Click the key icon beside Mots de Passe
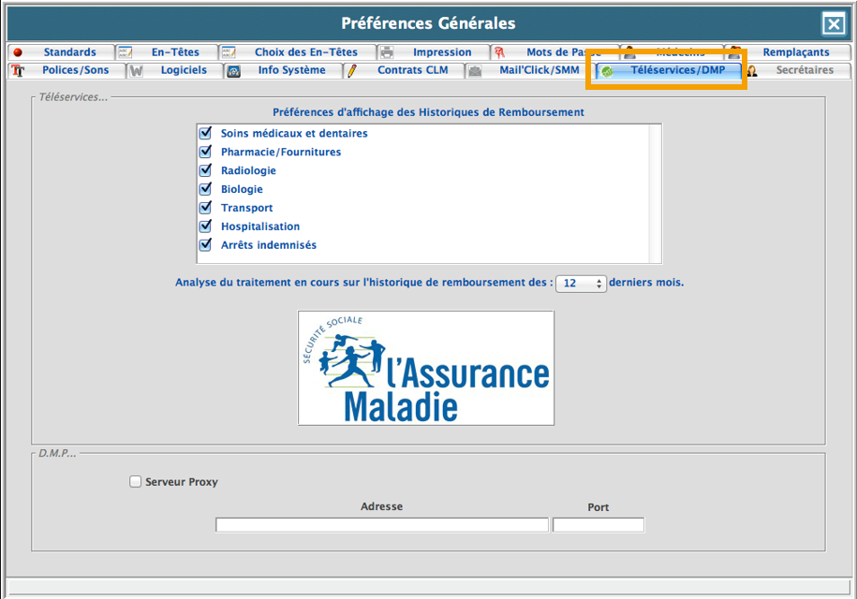Screen dimensions: 857x599 (x=499, y=52)
